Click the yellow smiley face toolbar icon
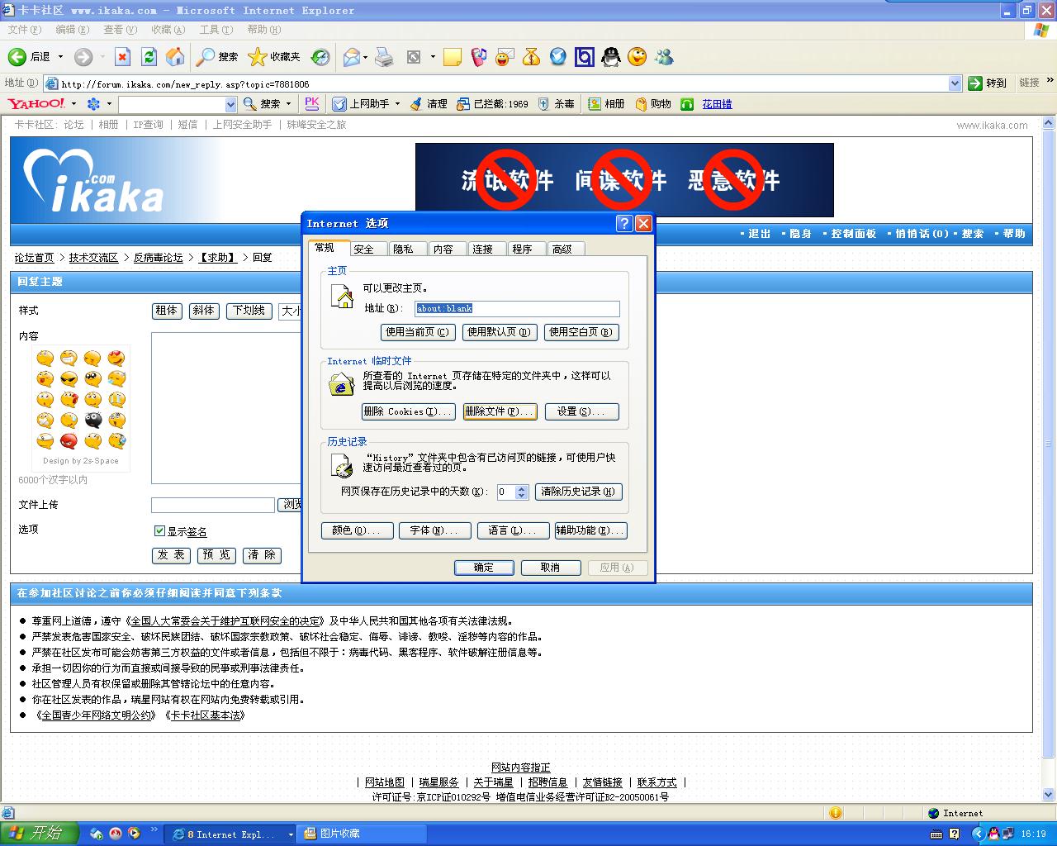 [x=638, y=57]
